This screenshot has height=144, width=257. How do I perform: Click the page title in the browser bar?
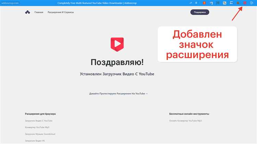click(x=97, y=3)
